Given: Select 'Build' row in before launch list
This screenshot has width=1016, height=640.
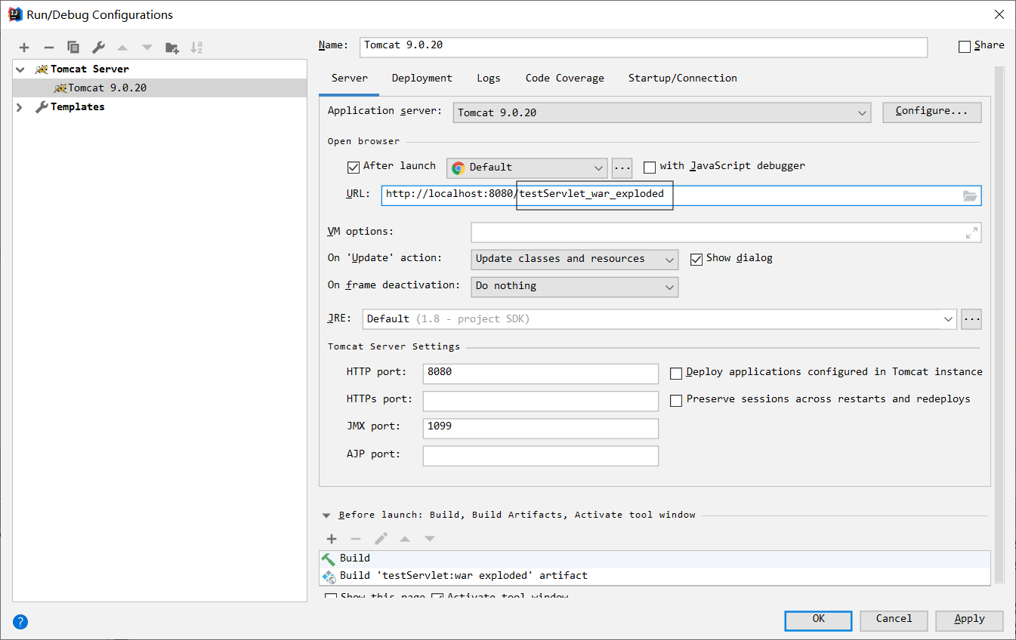Looking at the screenshot, I should coord(654,558).
